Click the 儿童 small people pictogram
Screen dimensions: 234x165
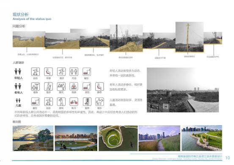tap(18, 100)
